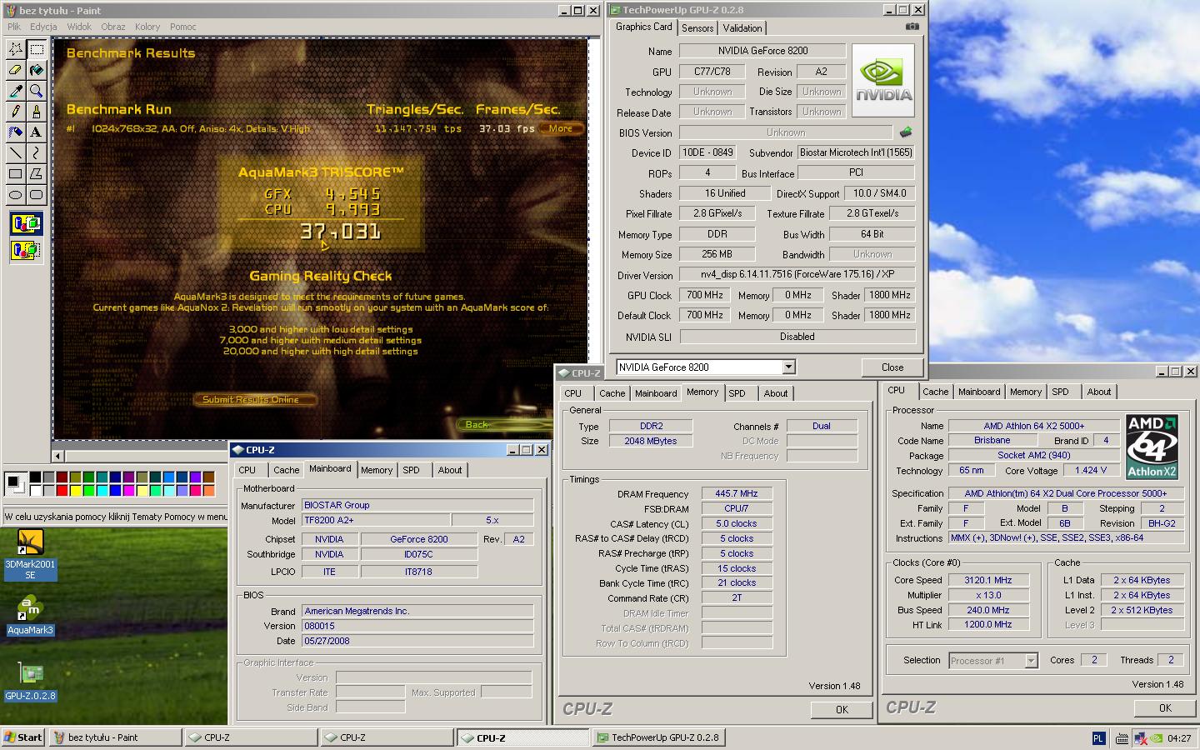The image size is (1200, 750).
Task: Click the GPU-Z screenshot camera icon
Action: pos(912,27)
